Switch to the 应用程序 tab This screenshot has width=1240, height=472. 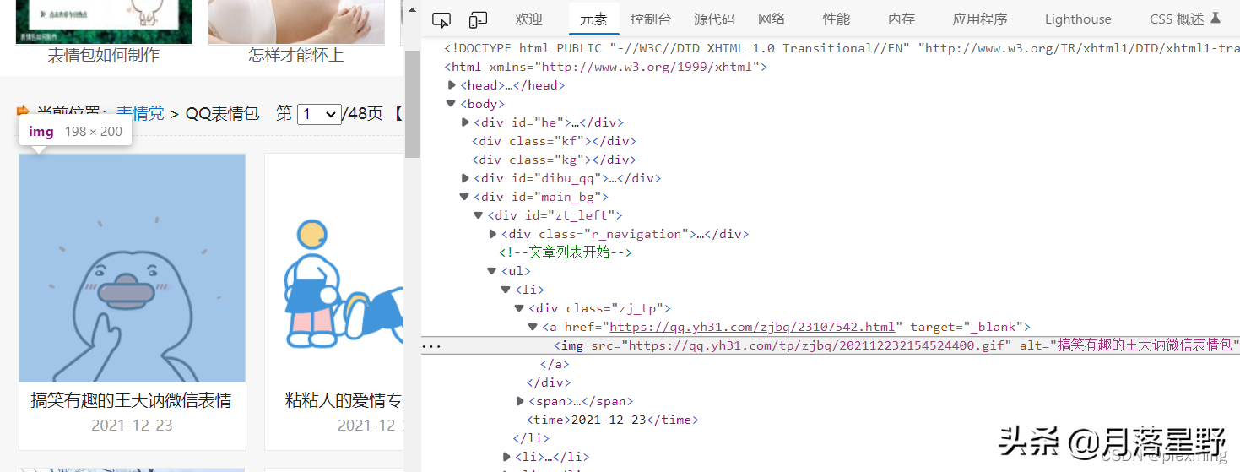[x=980, y=19]
